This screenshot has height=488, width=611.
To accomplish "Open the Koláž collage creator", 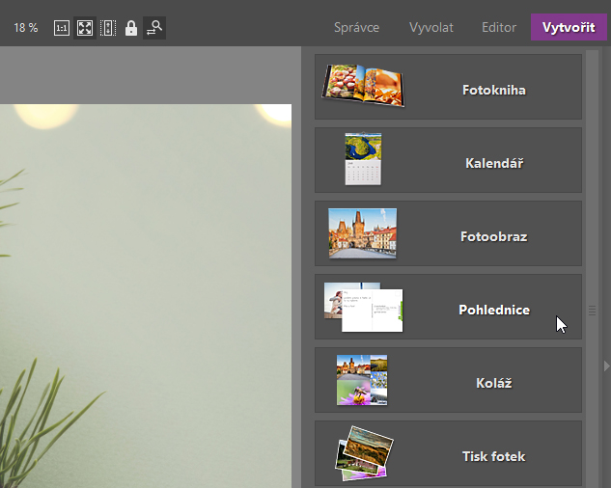I will point(448,380).
